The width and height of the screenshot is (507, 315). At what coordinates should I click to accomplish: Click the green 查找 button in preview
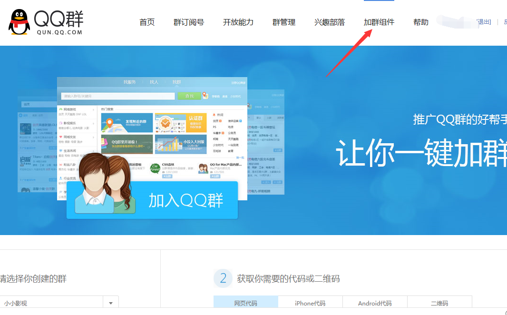(189, 96)
